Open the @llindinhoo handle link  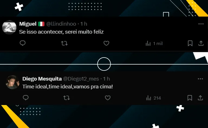(x=61, y=24)
